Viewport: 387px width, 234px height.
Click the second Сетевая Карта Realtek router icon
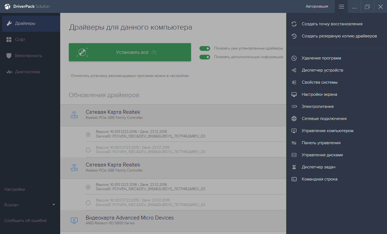(x=74, y=168)
